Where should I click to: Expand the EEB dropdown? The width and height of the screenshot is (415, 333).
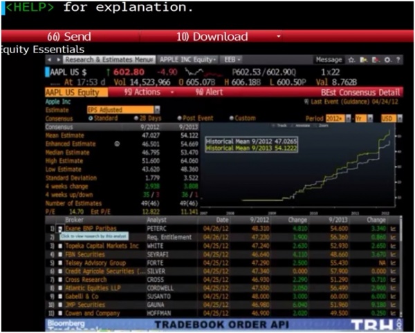(x=232, y=59)
